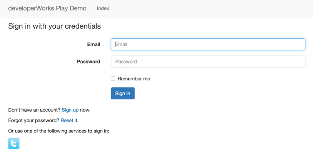
Task: Click the bold Email field label
Action: coord(93,44)
